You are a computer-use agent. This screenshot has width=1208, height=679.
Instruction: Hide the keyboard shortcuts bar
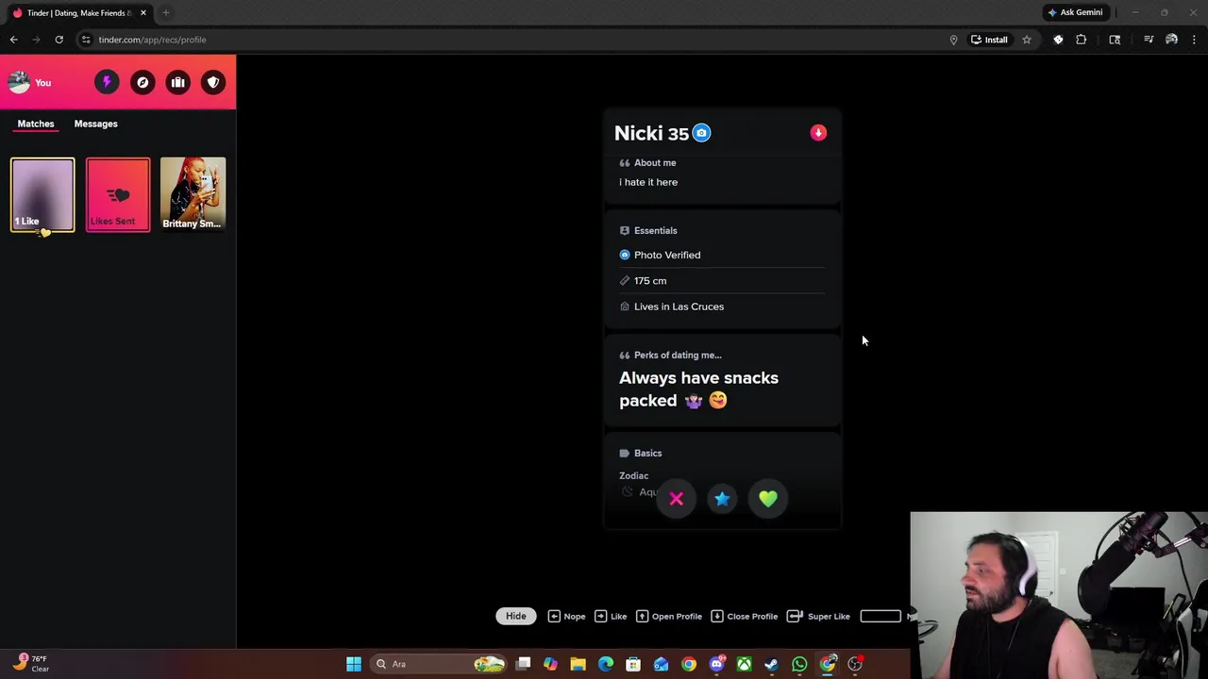[515, 616]
